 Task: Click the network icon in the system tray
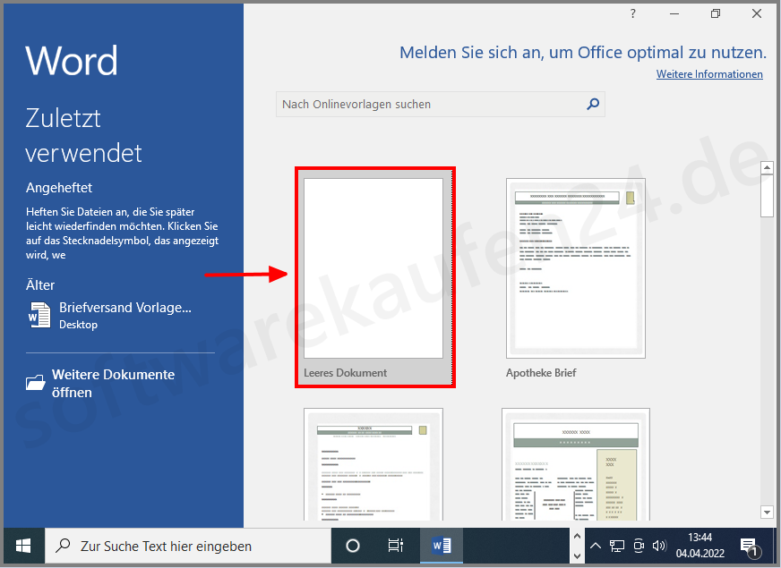click(617, 546)
